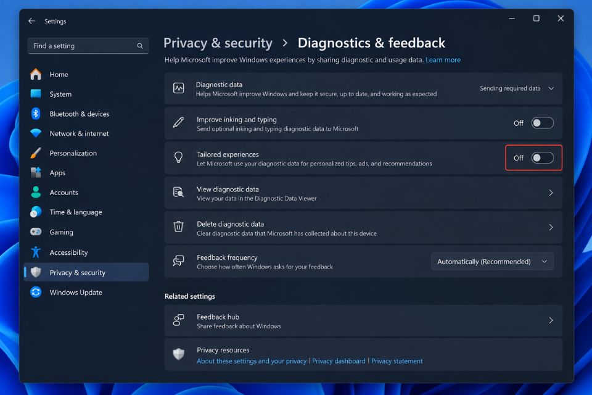Click the Tailored experiences lightbulb icon
This screenshot has height=395, width=592.
pos(179,157)
